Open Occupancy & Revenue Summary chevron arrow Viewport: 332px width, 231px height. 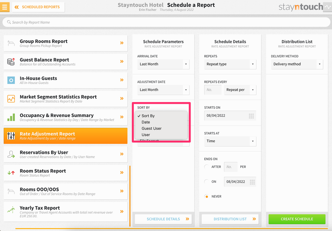122,117
